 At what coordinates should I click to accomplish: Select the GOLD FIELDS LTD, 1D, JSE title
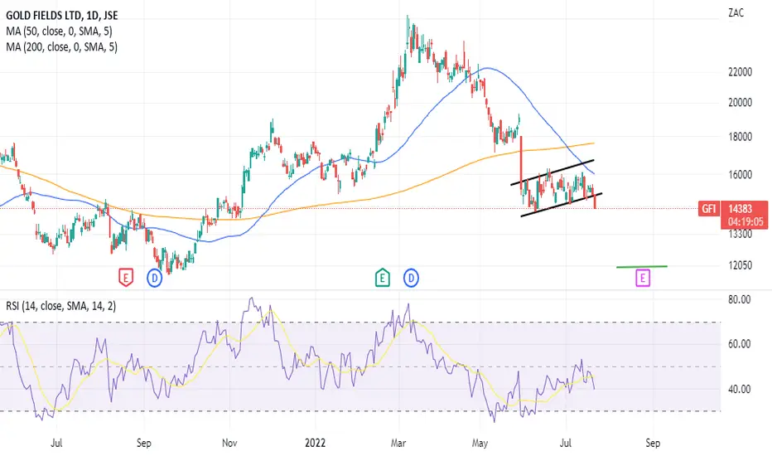coord(61,15)
